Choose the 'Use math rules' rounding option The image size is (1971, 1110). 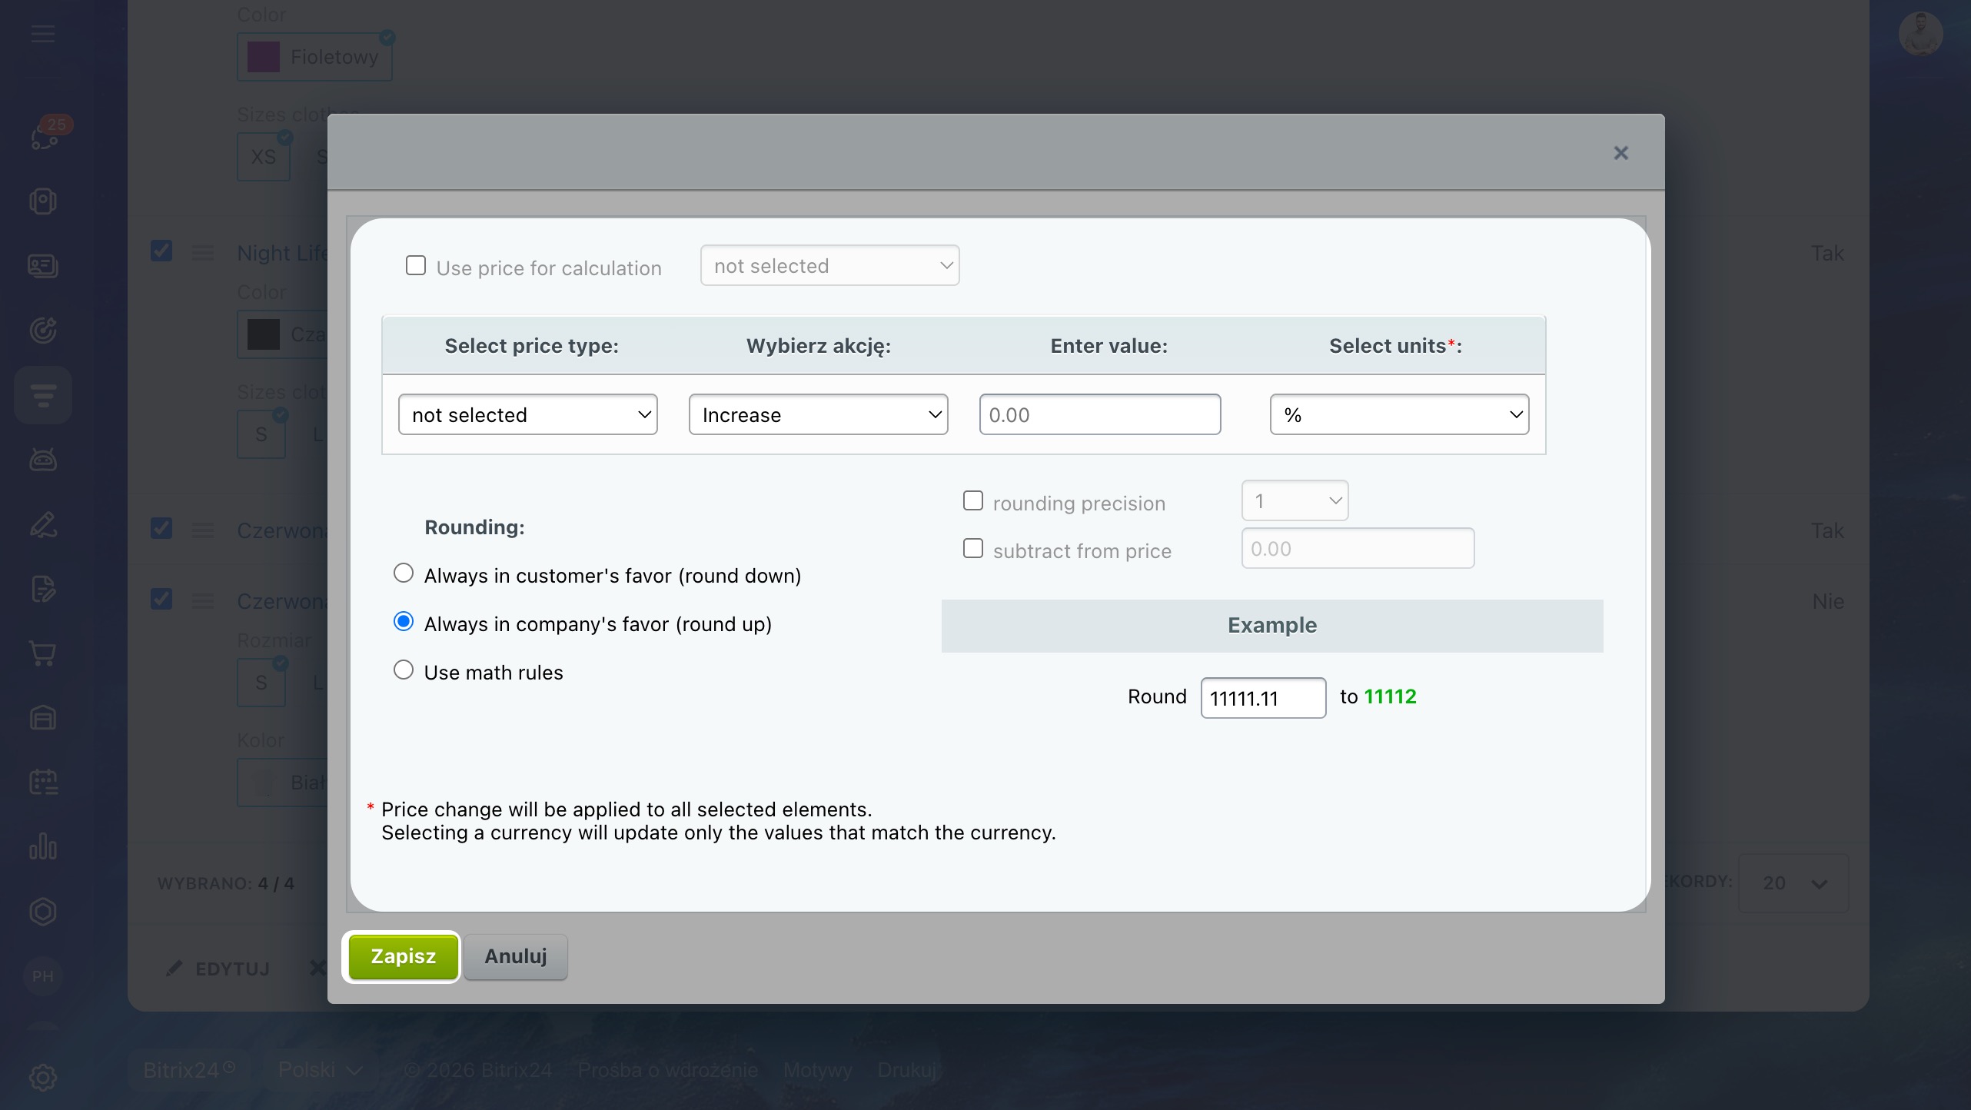404,670
